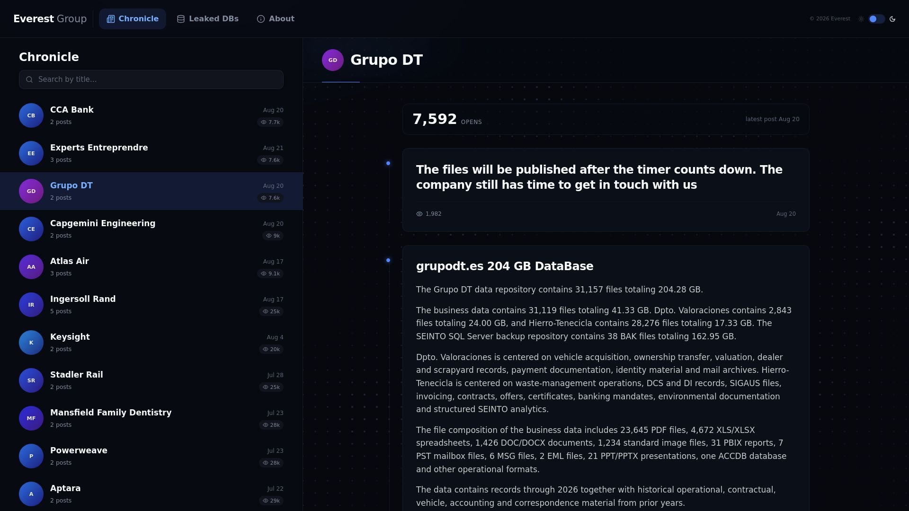Click the 9.1k views badge on Atlas Air

[270, 273]
